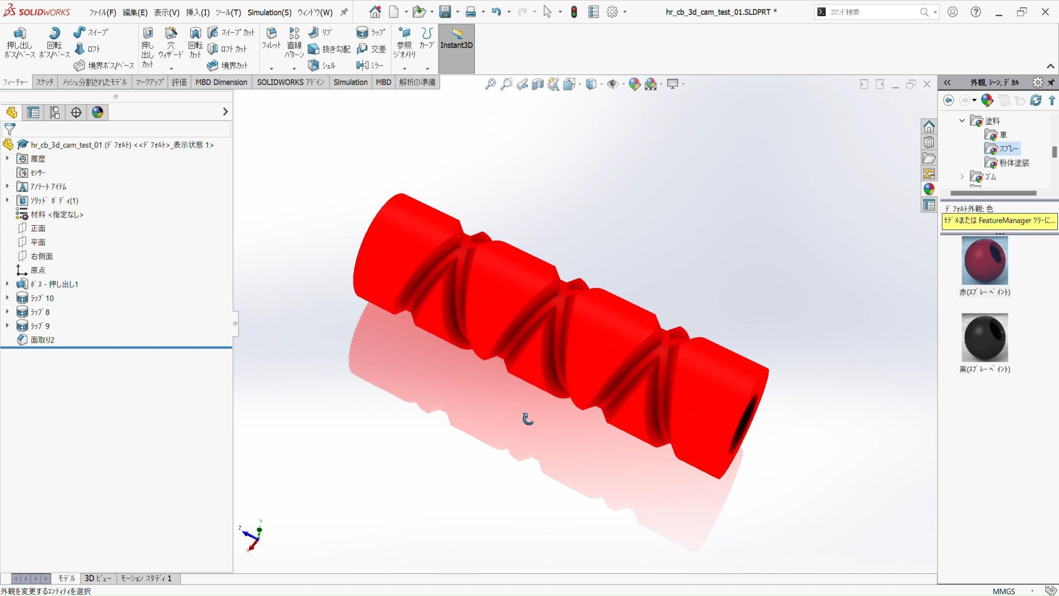The width and height of the screenshot is (1059, 596).
Task: Select the Intersect tool
Action: [x=371, y=49]
